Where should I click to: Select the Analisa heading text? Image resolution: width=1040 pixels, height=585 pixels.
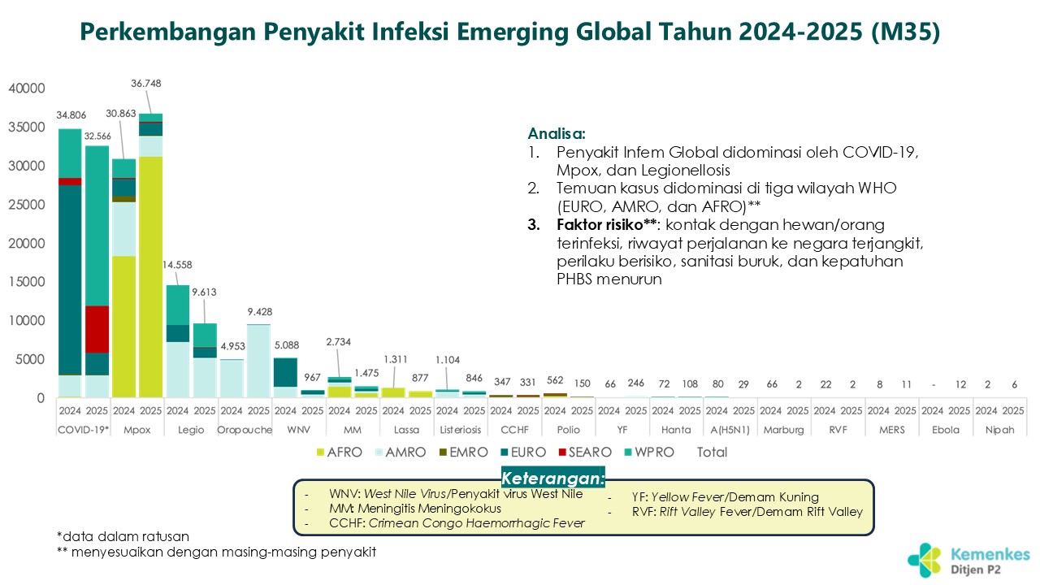pos(557,133)
